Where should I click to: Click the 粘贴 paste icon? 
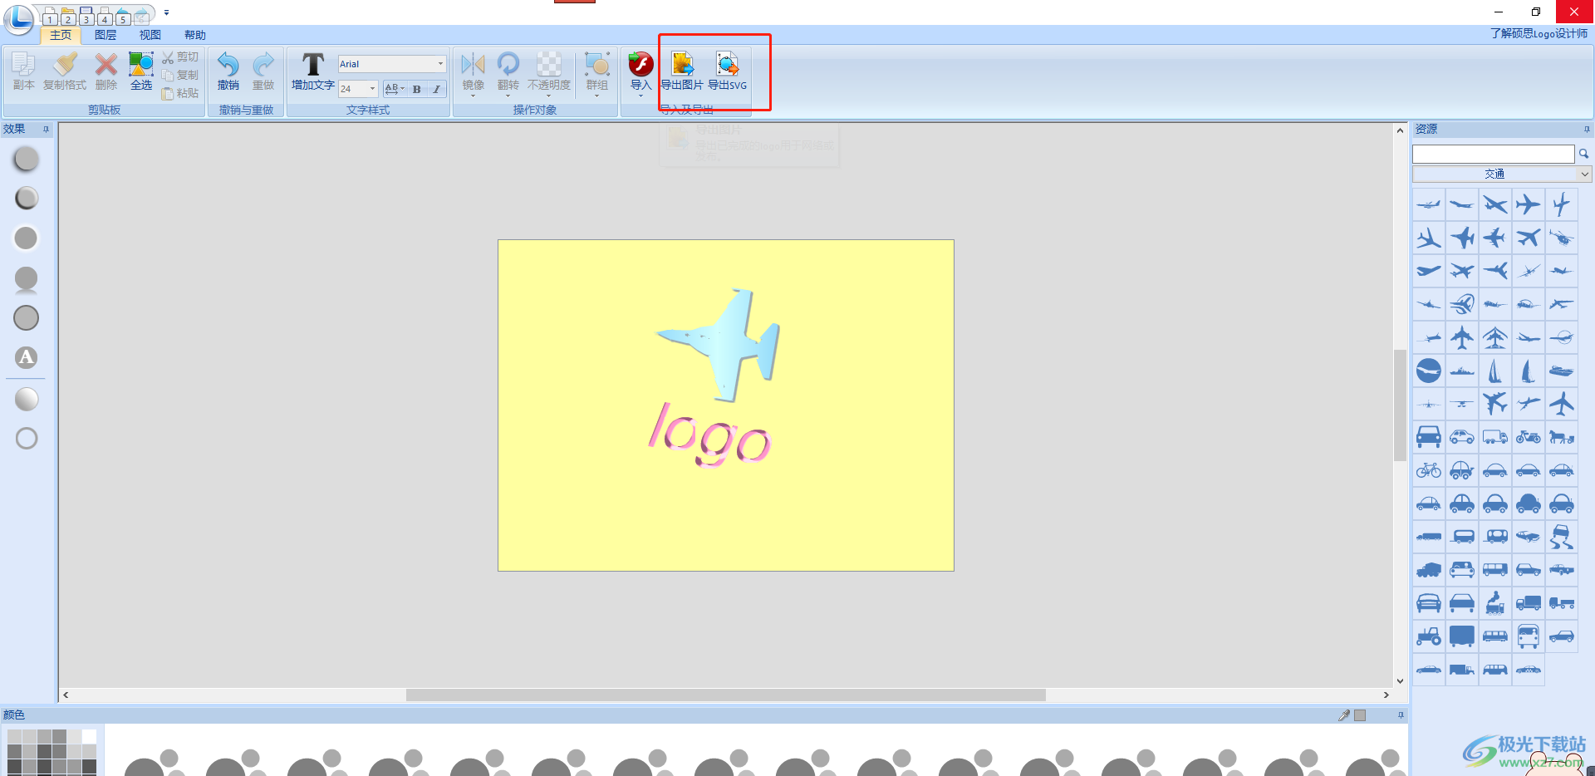[x=168, y=93]
